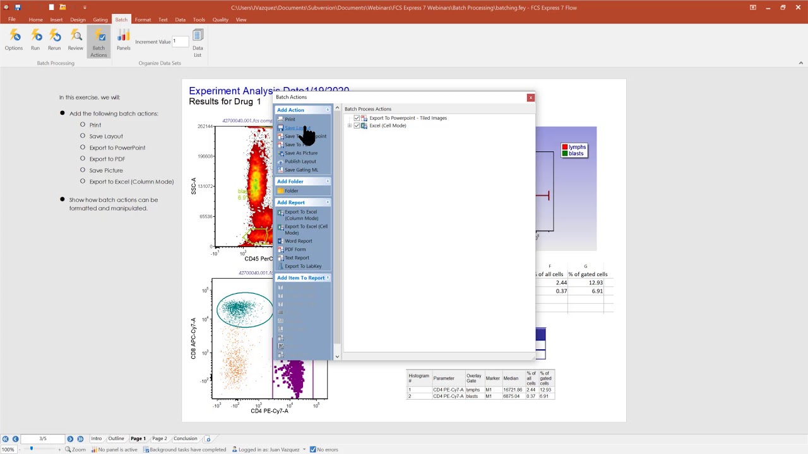The width and height of the screenshot is (808, 454).
Task: Click the 100% zoom percentage box
Action: click(x=8, y=450)
